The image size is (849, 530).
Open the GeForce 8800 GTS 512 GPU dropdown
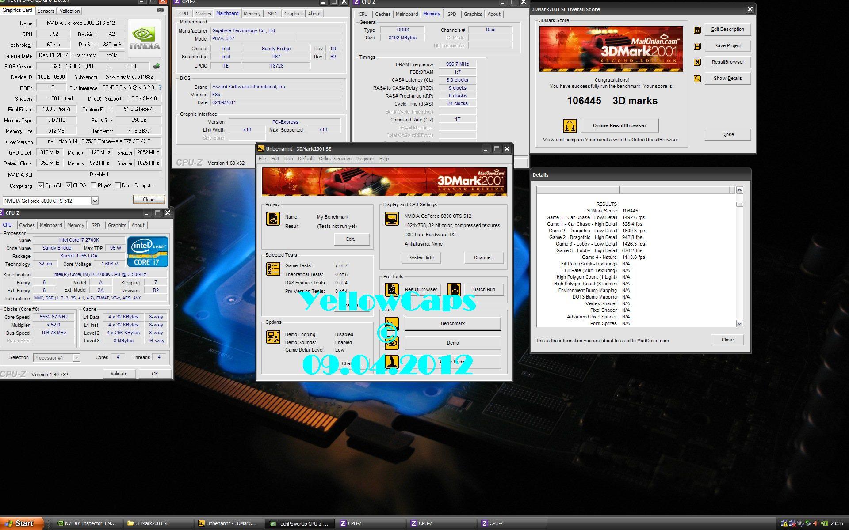tap(95, 201)
